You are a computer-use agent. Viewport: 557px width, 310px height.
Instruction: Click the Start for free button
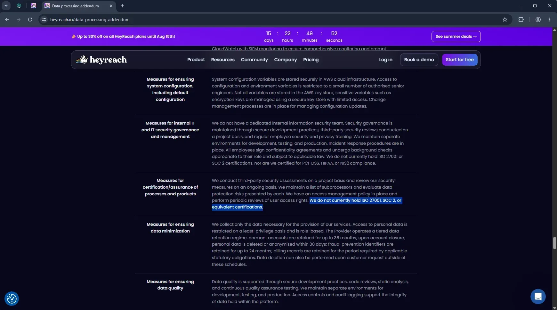coord(460,60)
